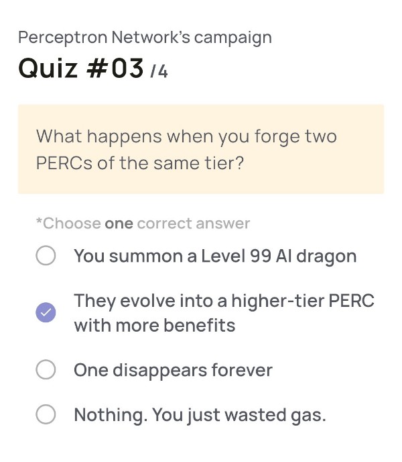
Task: Click the beige question box
Action: click(x=201, y=149)
